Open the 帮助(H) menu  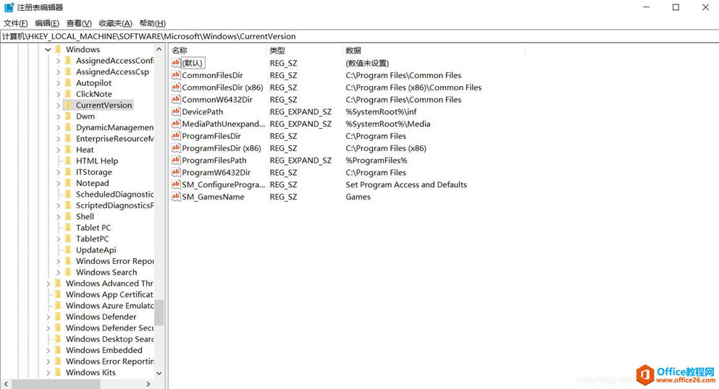[152, 23]
